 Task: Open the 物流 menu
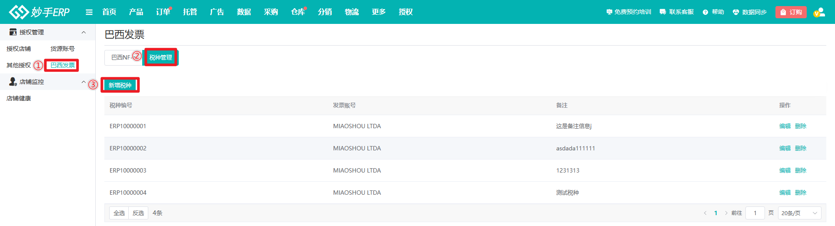pyautogui.click(x=352, y=12)
